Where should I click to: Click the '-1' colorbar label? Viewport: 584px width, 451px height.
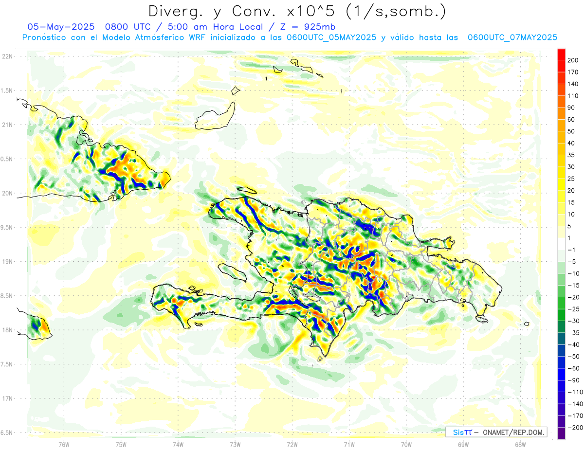pyautogui.click(x=571, y=250)
